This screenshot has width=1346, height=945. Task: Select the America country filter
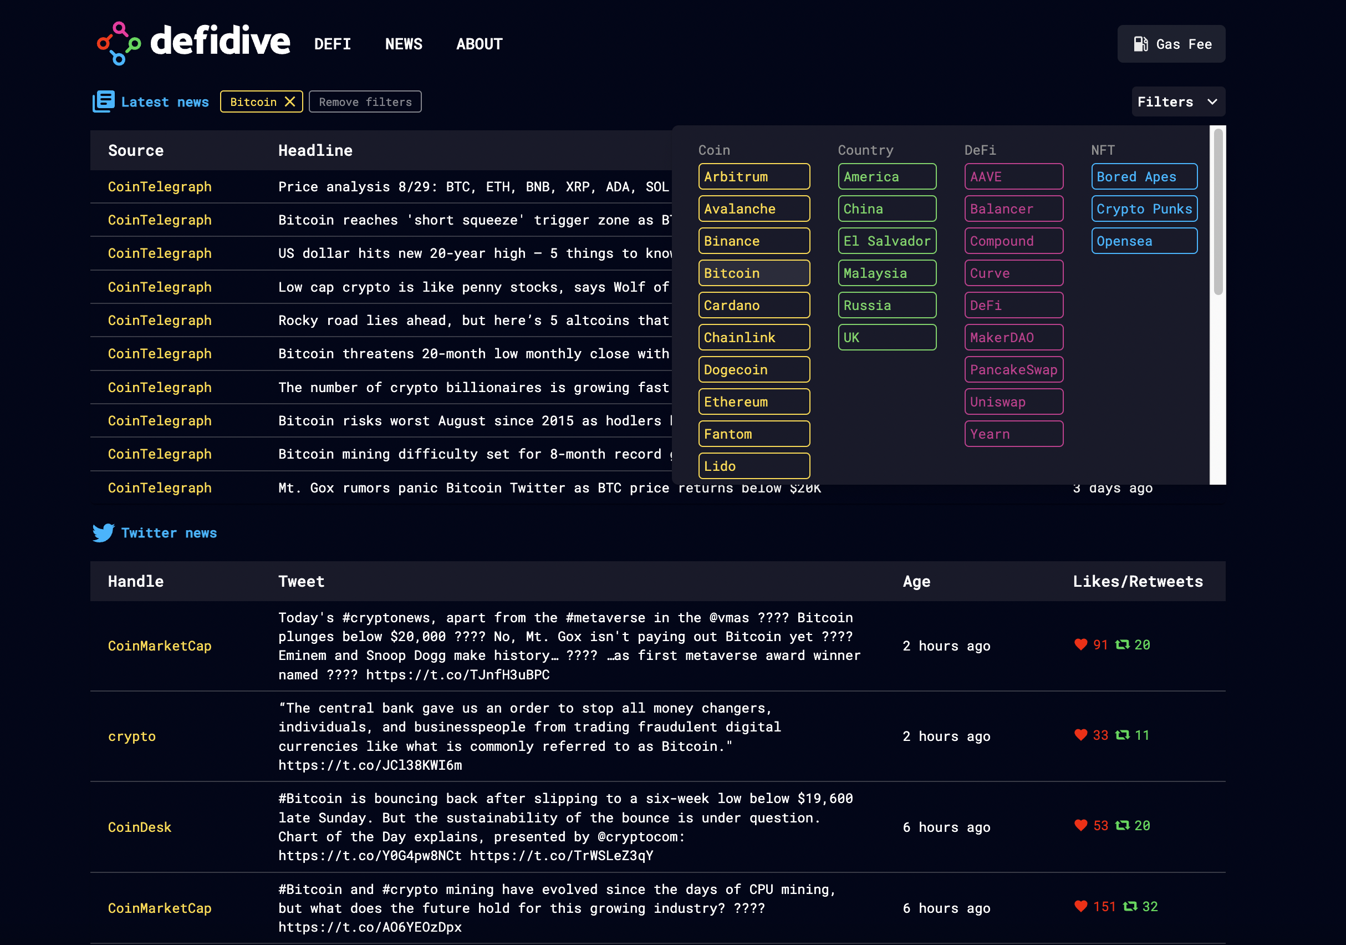click(x=887, y=176)
